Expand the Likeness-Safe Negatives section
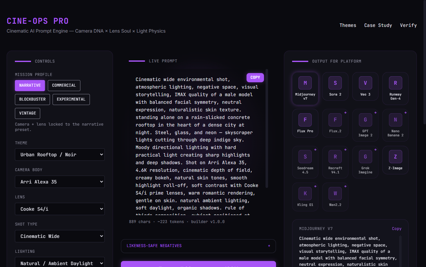The image size is (426, 267). (198, 246)
